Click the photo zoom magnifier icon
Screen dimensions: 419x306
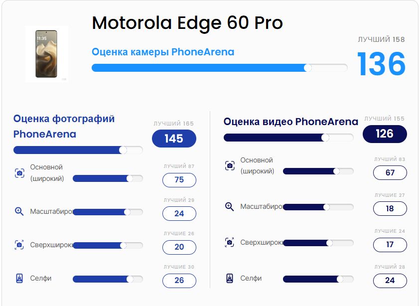pos(19,211)
